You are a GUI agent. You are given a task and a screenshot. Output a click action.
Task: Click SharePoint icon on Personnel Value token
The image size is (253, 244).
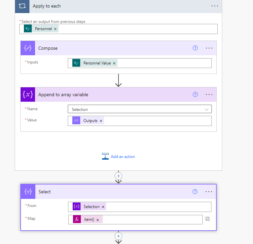tap(76, 63)
